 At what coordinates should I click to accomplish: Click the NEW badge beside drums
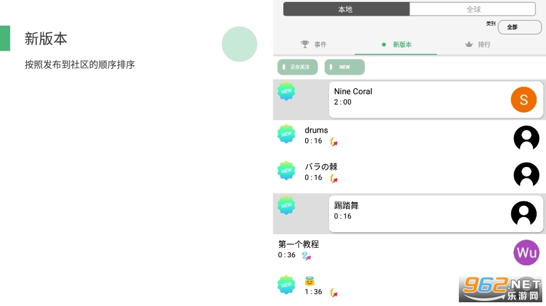click(286, 134)
